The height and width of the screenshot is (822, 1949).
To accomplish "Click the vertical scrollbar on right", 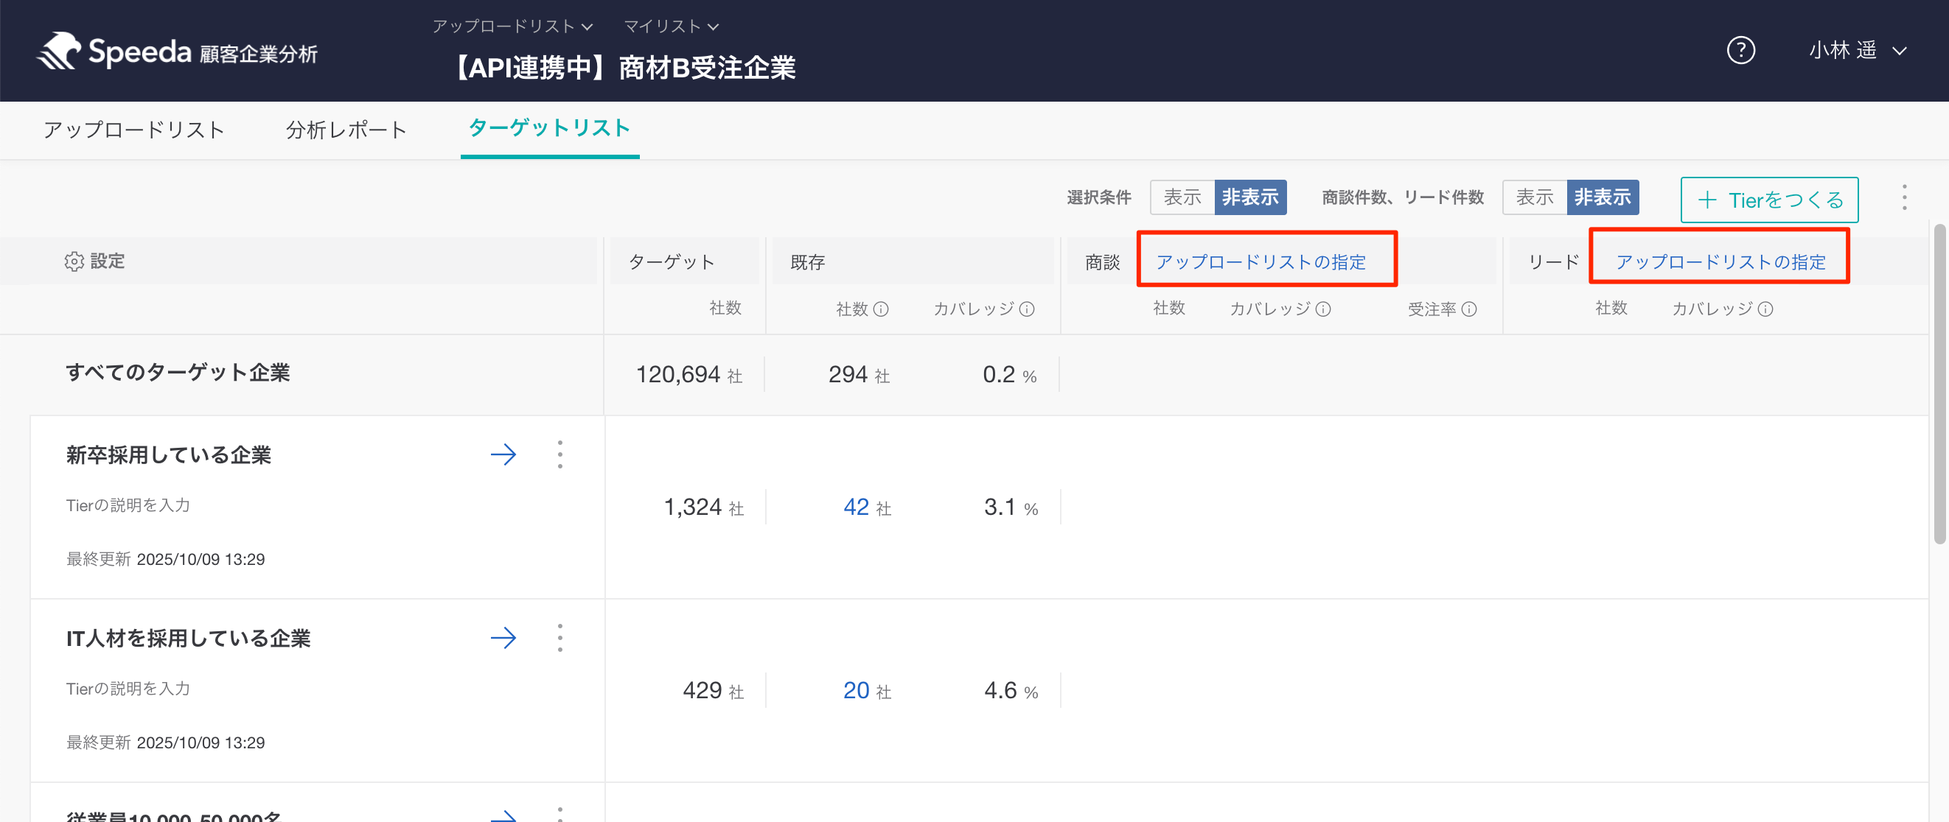I will tap(1939, 384).
